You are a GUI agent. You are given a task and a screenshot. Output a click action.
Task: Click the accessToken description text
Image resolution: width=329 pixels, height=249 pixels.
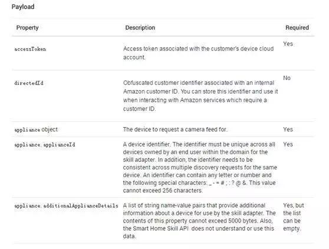[199, 53]
